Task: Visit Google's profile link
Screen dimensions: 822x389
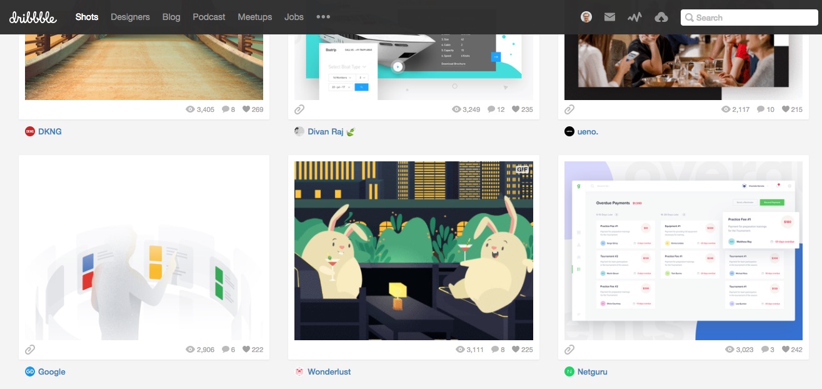Action: pos(52,371)
